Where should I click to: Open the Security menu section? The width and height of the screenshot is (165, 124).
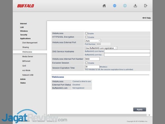(x=24, y=35)
